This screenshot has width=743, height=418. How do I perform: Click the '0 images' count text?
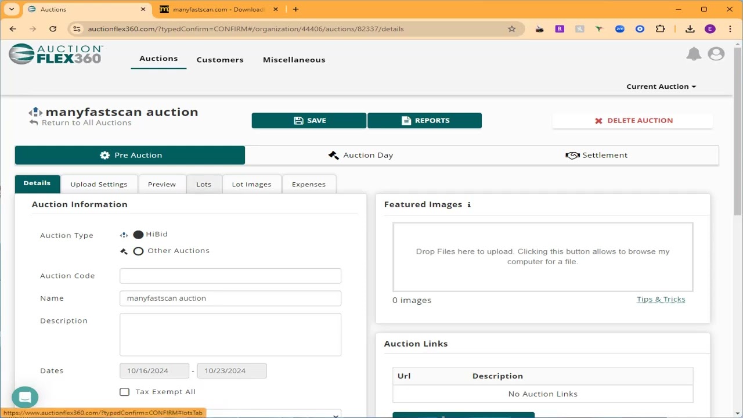pyautogui.click(x=412, y=301)
